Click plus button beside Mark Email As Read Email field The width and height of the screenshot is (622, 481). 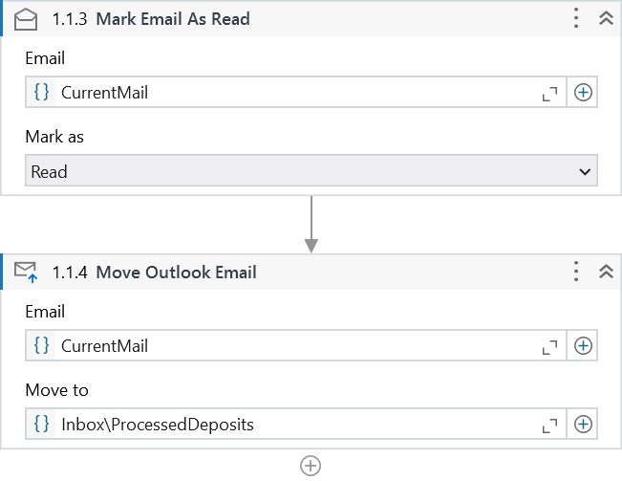[x=583, y=93]
